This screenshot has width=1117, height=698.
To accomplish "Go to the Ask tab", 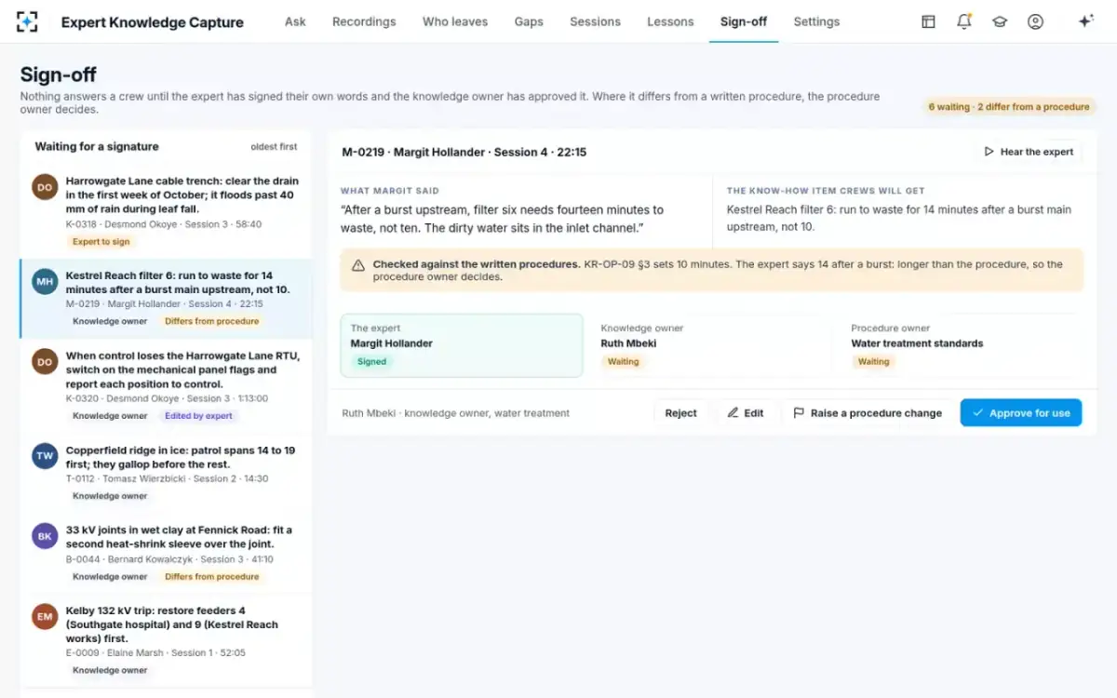I will (295, 21).
